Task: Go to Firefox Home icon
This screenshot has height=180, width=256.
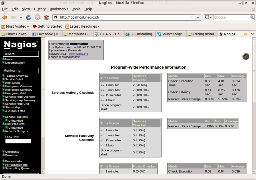Action: [46, 17]
